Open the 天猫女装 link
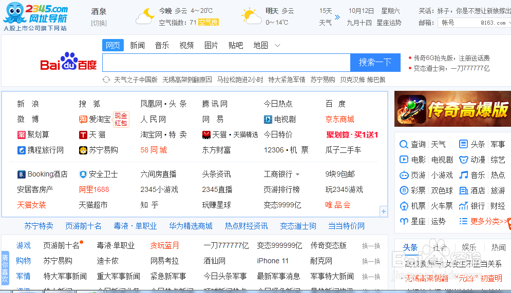The width and height of the screenshot is (511, 293). tap(32, 205)
